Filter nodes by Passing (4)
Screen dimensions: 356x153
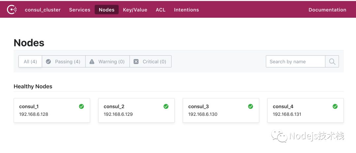[x=64, y=62]
